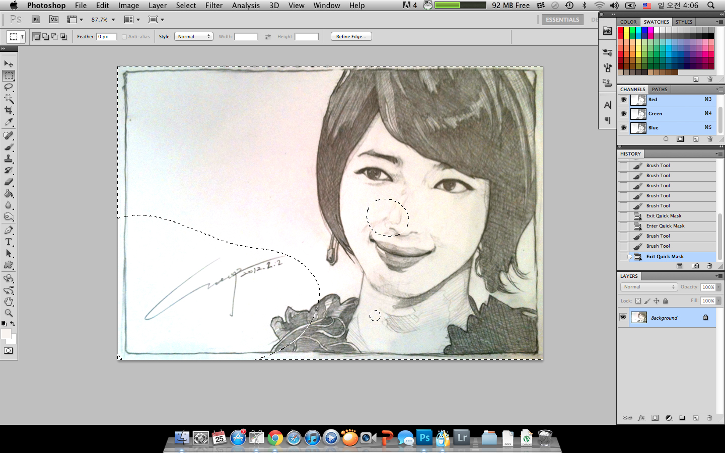The height and width of the screenshot is (453, 725).
Task: Select the Eyedropper tool
Action: [x=9, y=122]
